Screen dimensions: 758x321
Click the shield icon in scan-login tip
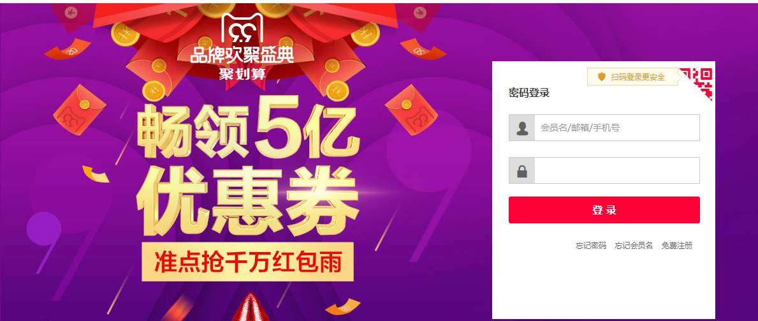point(601,77)
